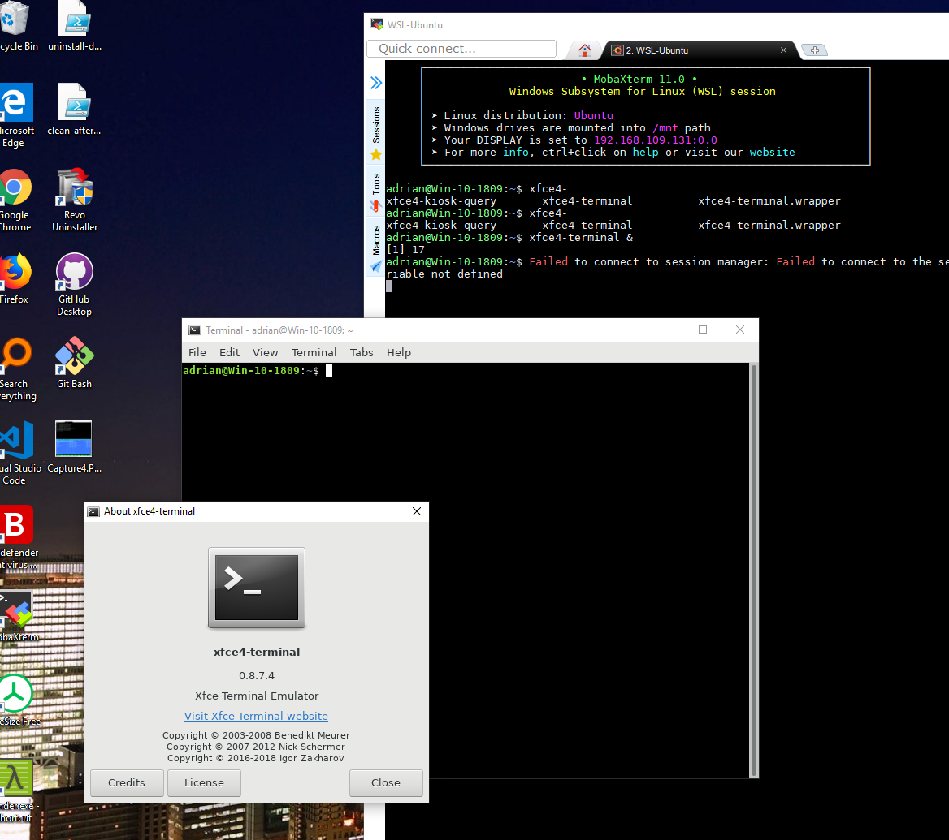Viewport: 949px width, 840px height.
Task: Click the Close button in About dialog
Action: 385,782
